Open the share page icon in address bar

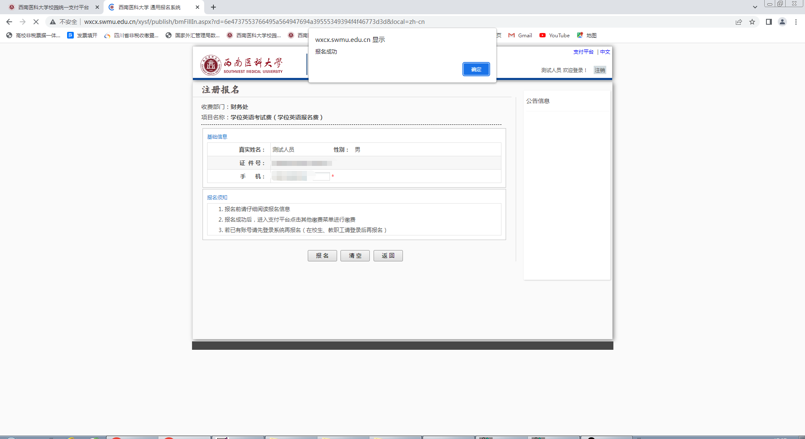point(739,22)
